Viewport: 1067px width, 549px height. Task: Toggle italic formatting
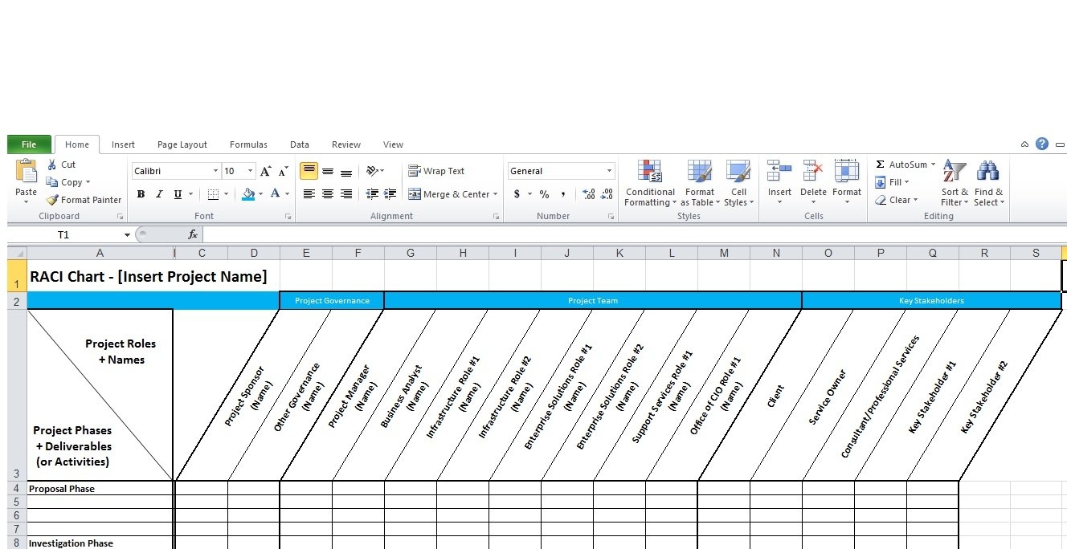(x=158, y=194)
